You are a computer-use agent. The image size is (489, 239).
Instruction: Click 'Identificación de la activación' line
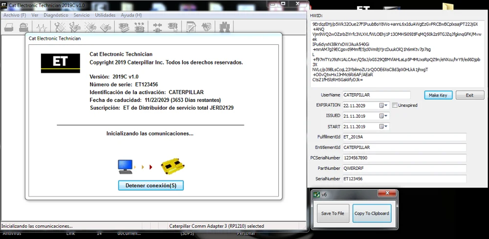tap(147, 92)
